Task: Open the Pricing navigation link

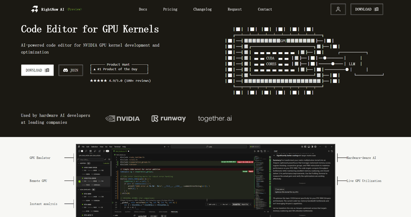Action: tap(170, 9)
